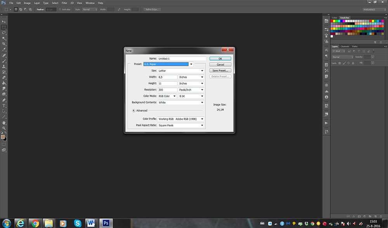Choose New Selection mode in options bar
The height and width of the screenshot is (228, 388).
point(16,9)
